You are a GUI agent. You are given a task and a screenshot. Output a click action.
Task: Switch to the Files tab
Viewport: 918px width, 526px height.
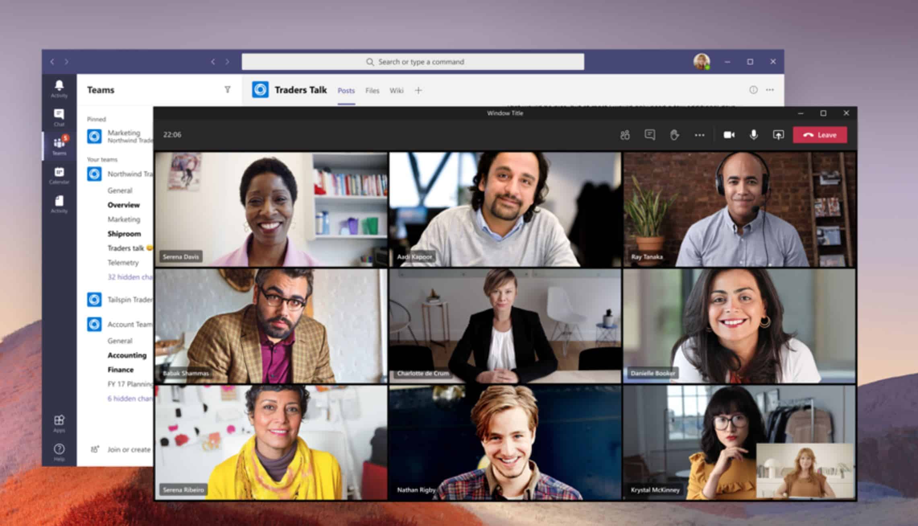tap(372, 90)
